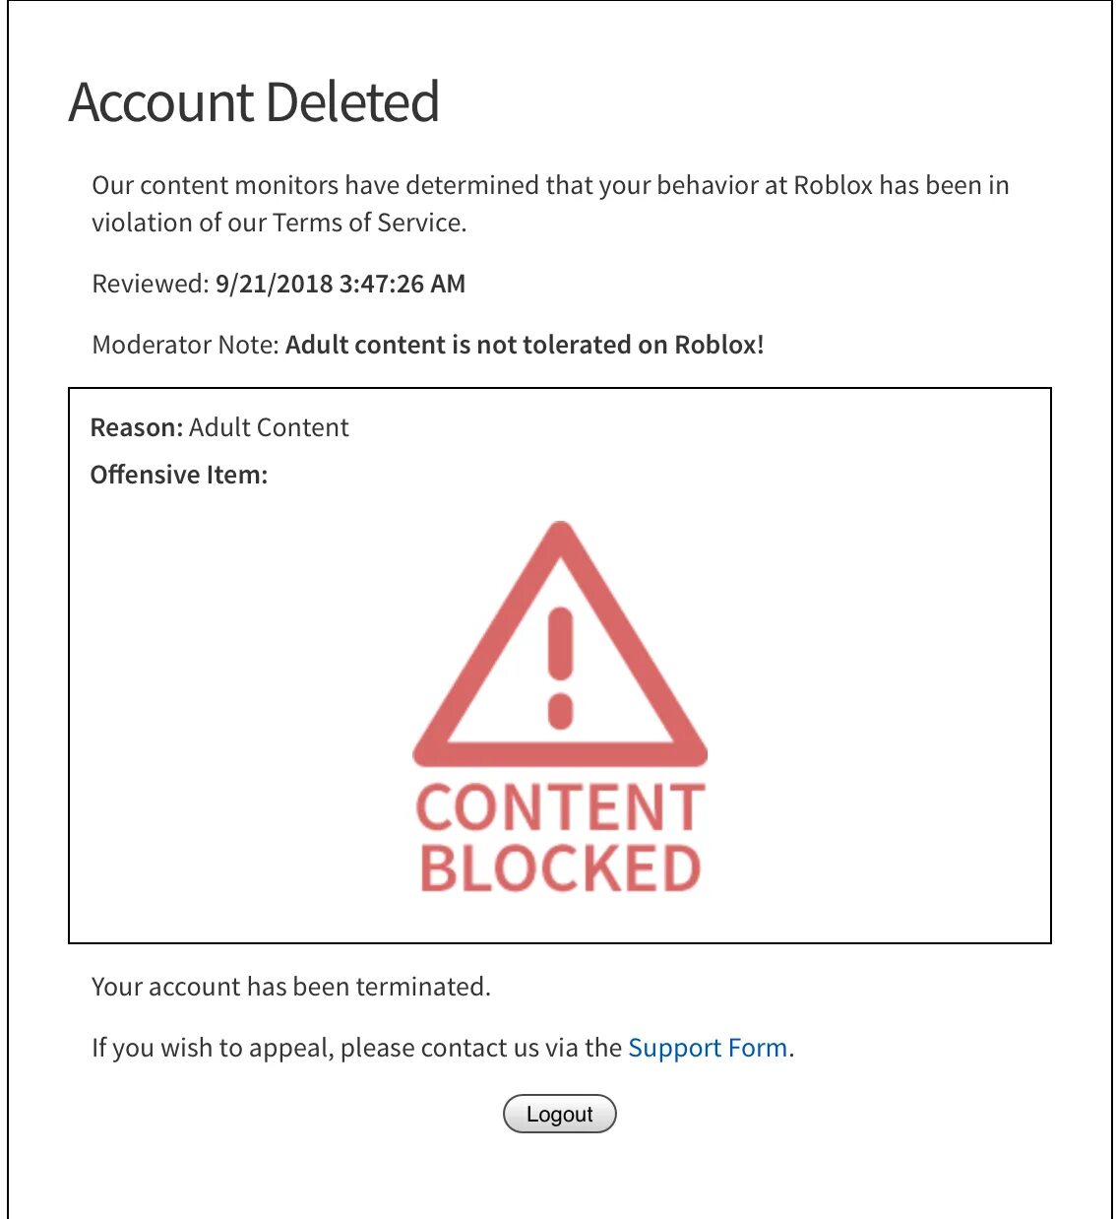1116x1219 pixels.
Task: Click the 'Offensive Item:' label
Action: click(178, 475)
